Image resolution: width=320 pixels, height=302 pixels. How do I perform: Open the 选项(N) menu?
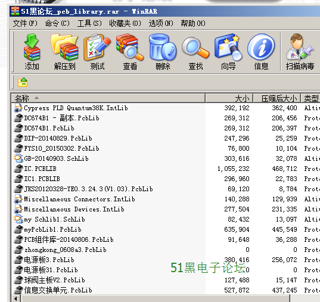tap(161, 23)
